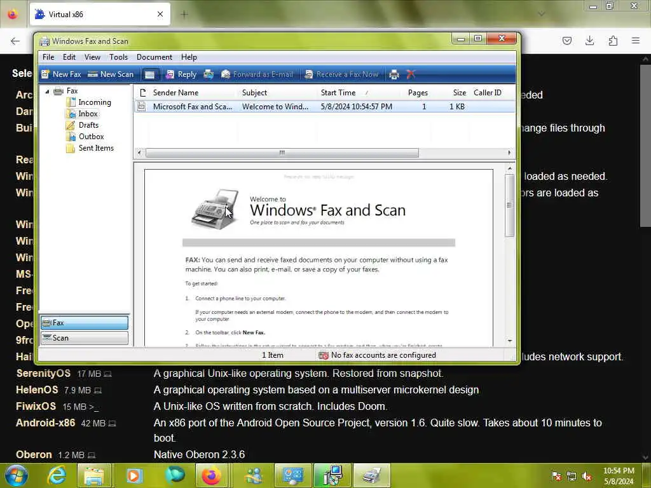Open the Document menu

(x=154, y=57)
